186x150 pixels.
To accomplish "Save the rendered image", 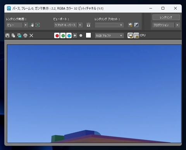I will point(7,35).
